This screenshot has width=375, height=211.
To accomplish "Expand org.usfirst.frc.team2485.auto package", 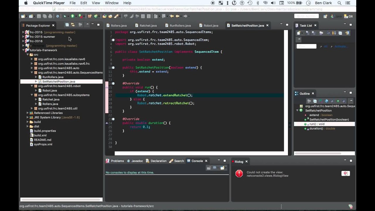I will [32, 68].
